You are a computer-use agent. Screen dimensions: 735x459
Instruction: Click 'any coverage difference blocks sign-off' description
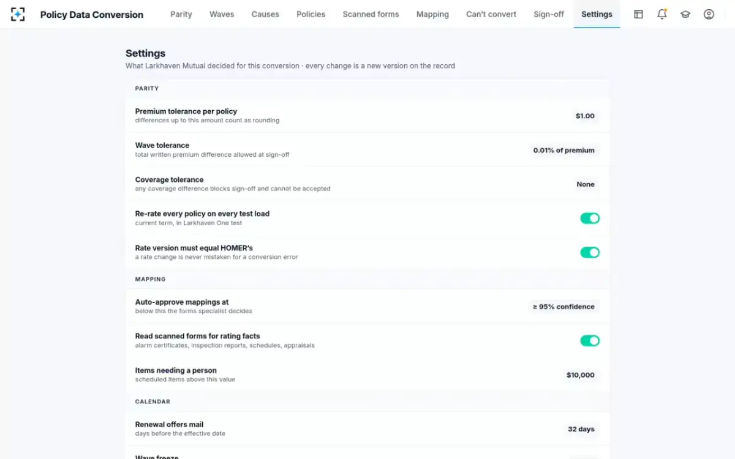233,189
